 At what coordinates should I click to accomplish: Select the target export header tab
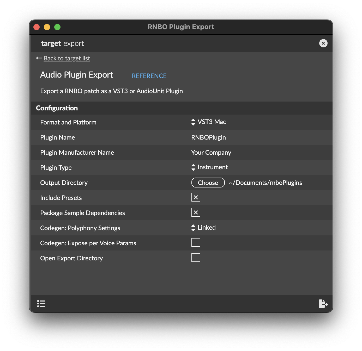coord(63,43)
